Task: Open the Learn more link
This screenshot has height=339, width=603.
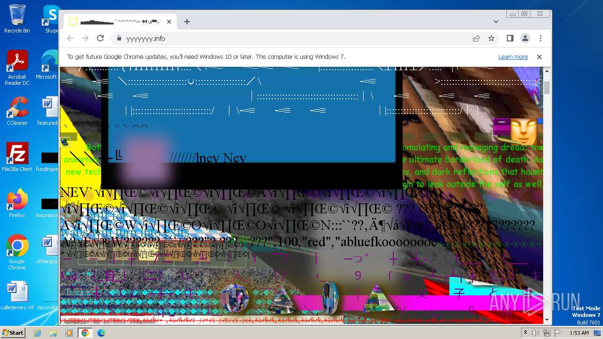Action: 513,57
